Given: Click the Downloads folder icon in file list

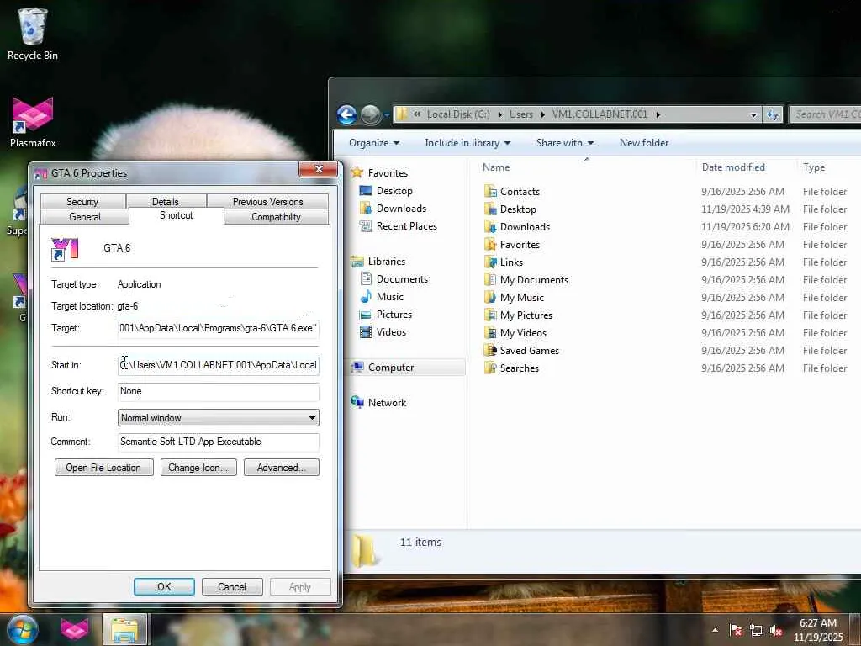Looking at the screenshot, I should click(490, 226).
